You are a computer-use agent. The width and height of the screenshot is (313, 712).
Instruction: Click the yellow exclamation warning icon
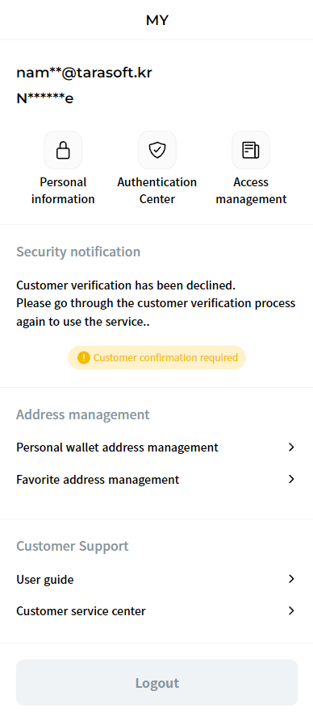[x=84, y=358]
